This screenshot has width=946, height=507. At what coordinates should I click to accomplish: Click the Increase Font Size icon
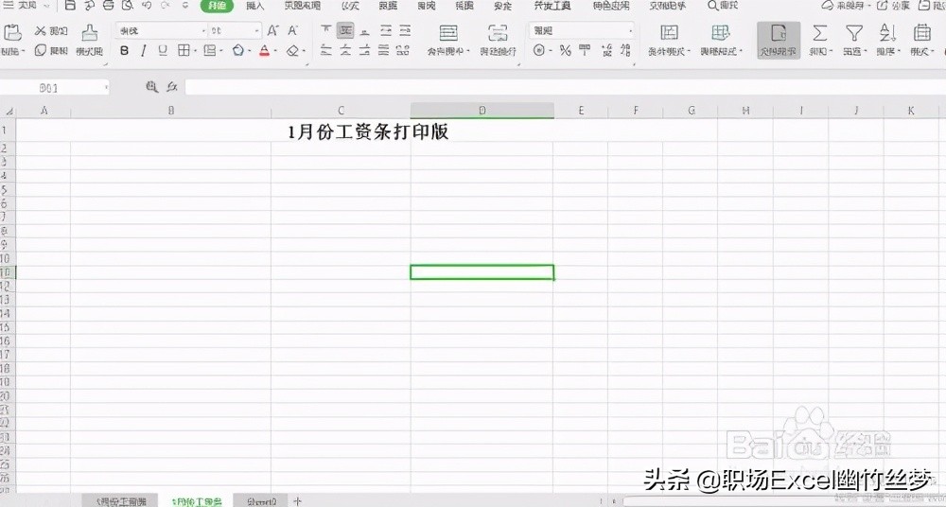[x=273, y=30]
